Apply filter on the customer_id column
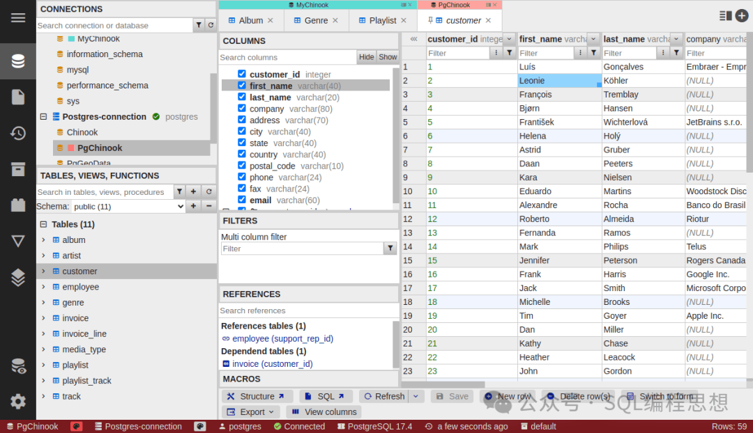753x433 pixels. (510, 53)
